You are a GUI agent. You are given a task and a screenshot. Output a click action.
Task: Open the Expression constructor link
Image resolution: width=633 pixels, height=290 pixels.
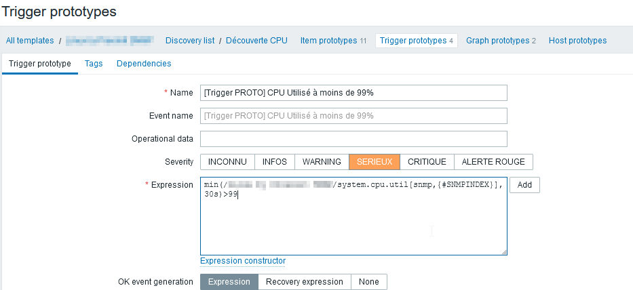(243, 261)
